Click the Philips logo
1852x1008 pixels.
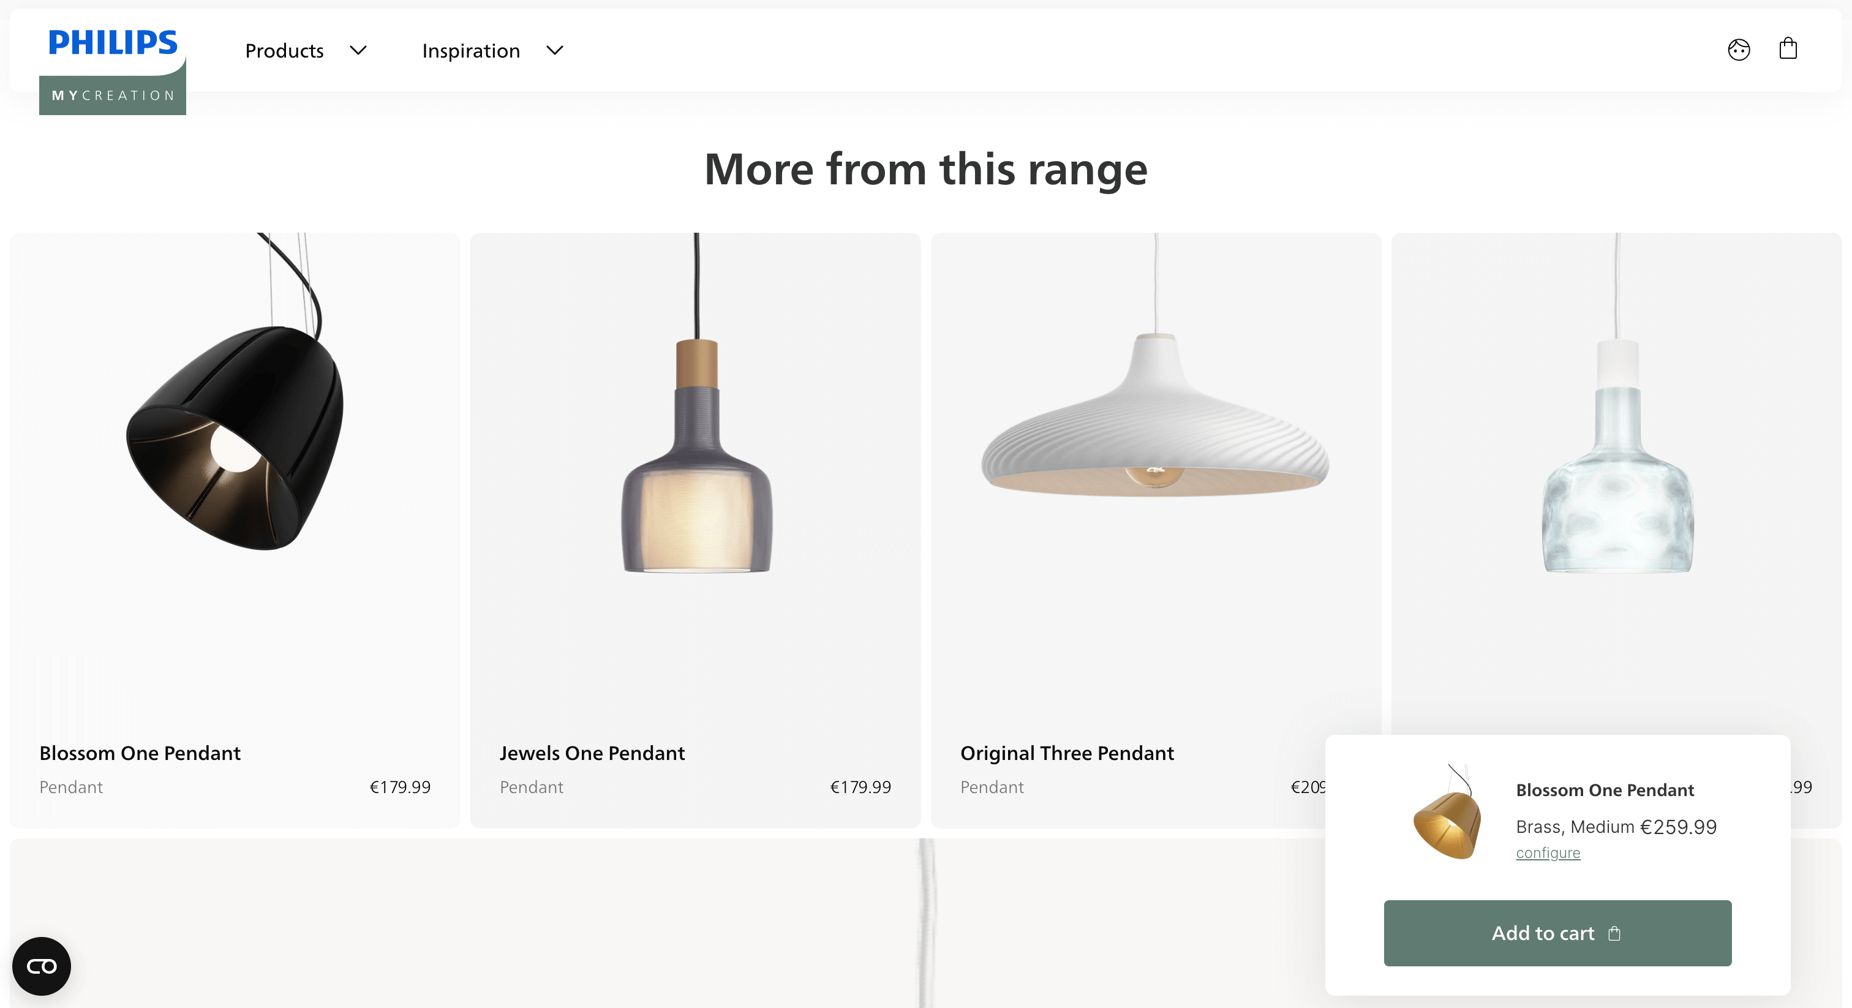click(112, 42)
